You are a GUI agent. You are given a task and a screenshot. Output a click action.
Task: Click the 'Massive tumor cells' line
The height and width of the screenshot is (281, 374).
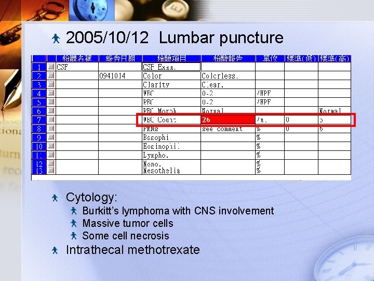pyautogui.click(x=128, y=223)
